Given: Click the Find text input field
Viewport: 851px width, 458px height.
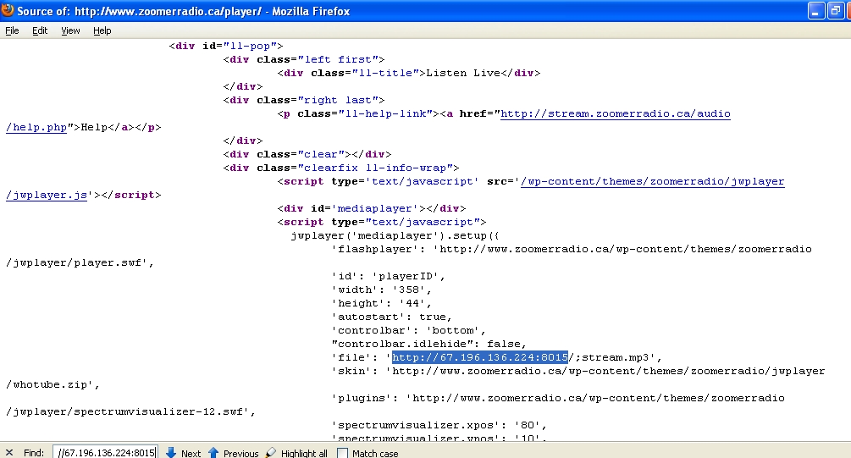Looking at the screenshot, I should point(105,453).
